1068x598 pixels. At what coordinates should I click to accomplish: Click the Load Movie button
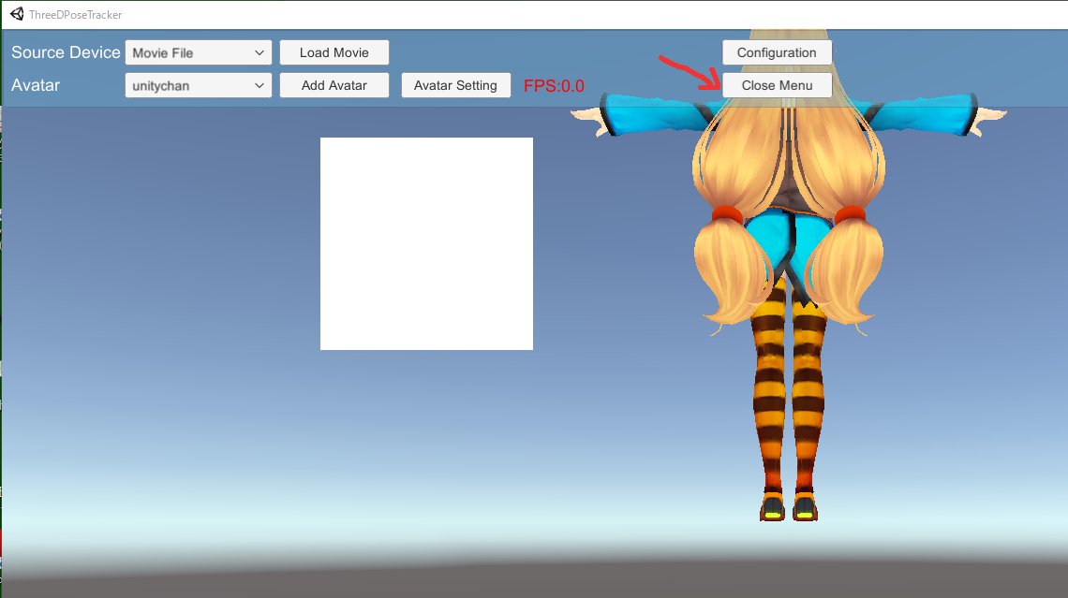(x=334, y=52)
